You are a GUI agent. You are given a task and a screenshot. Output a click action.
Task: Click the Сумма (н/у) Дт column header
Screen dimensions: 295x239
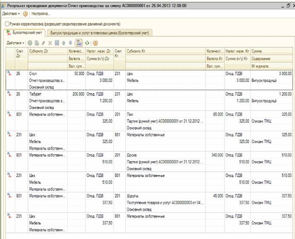click(x=100, y=59)
